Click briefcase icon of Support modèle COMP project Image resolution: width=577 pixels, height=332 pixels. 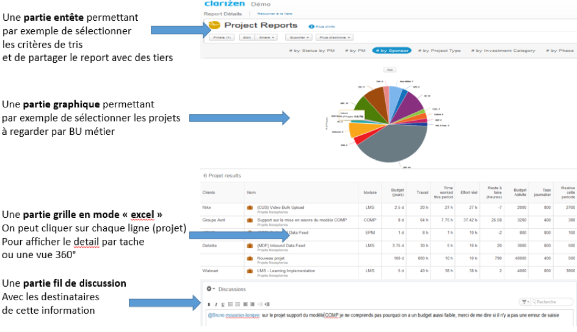pos(250,220)
